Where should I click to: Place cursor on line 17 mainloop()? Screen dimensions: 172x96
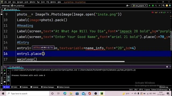click(x=27, y=59)
